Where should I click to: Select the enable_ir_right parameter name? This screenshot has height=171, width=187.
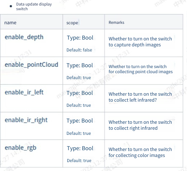pos(26,120)
